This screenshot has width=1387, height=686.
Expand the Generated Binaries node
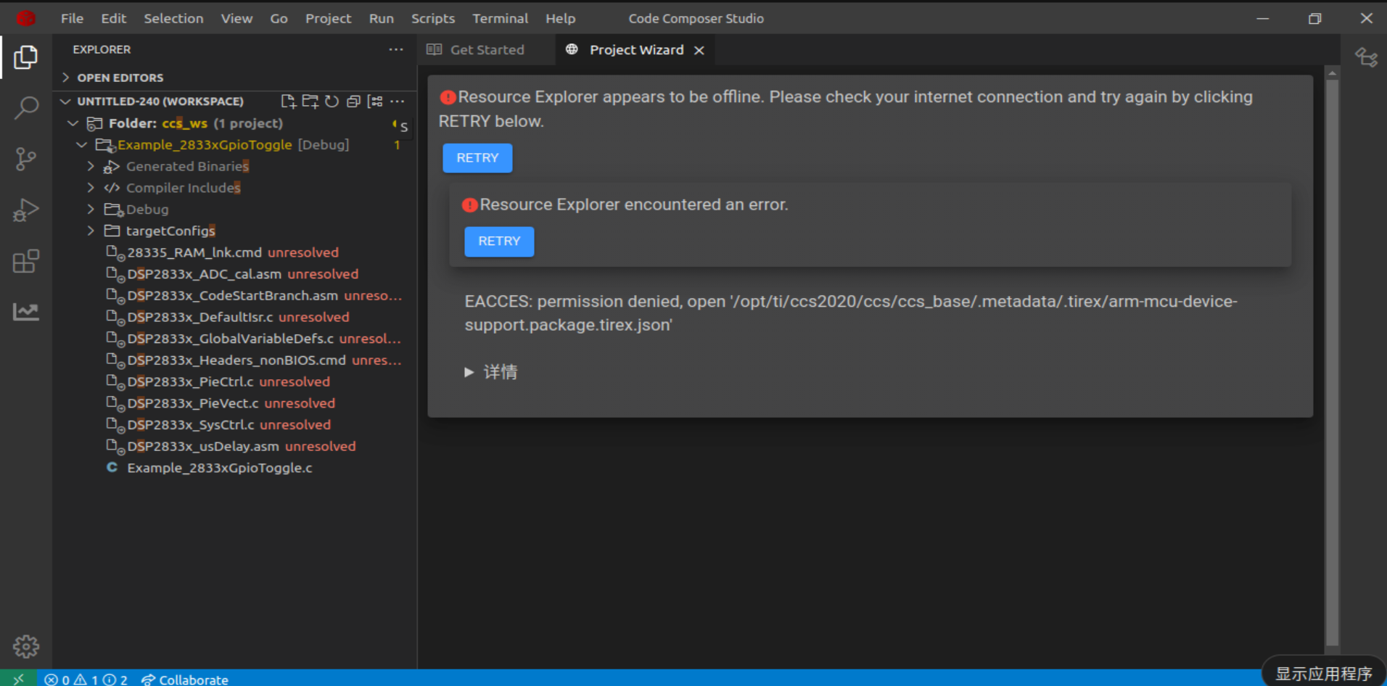(91, 166)
